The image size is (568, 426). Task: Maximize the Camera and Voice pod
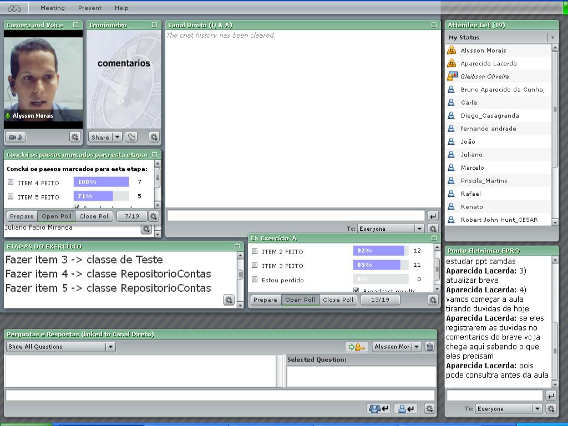[75, 24]
